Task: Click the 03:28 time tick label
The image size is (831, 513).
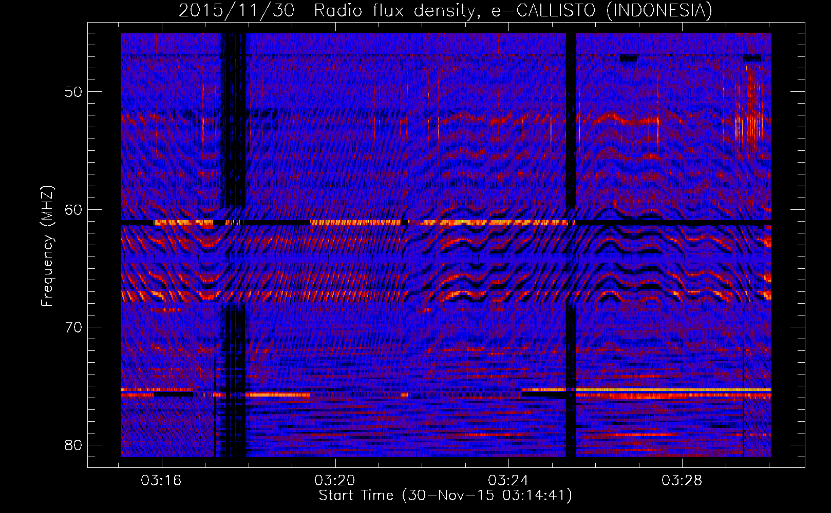Action: [x=682, y=481]
